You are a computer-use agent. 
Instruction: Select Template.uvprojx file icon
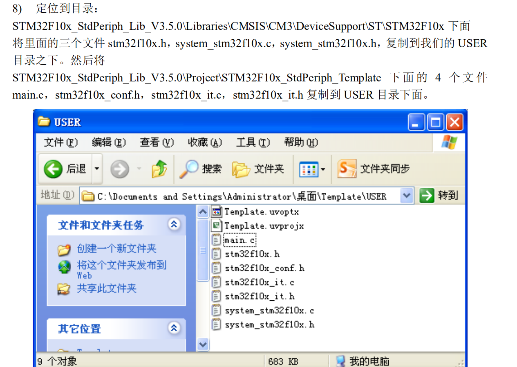(x=216, y=225)
